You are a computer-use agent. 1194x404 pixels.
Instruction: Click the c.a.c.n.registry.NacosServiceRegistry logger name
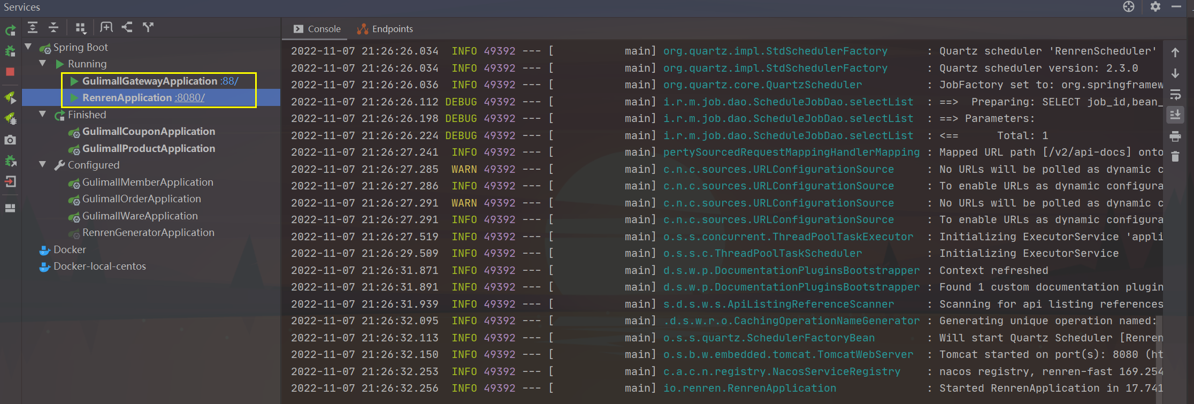coord(782,371)
